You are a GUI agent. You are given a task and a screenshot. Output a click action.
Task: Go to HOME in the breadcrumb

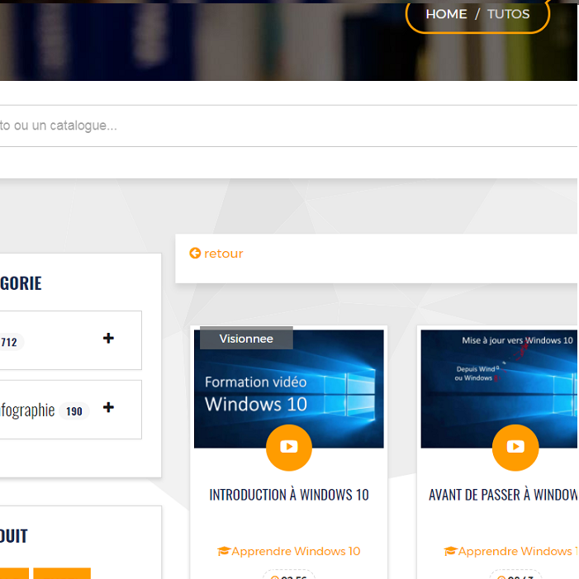(x=446, y=14)
